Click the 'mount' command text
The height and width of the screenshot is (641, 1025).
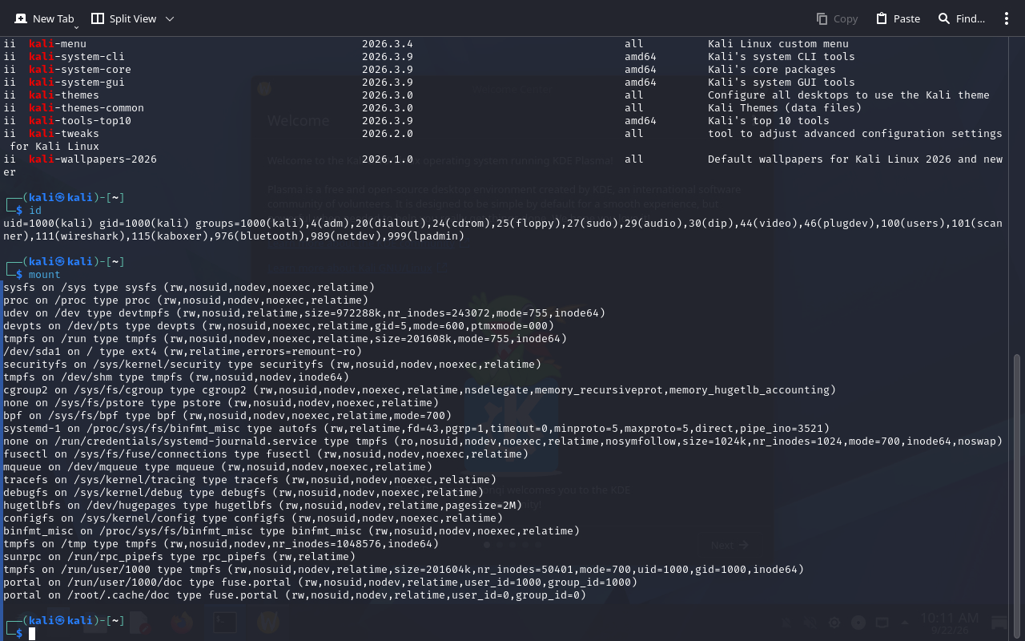pyautogui.click(x=45, y=275)
